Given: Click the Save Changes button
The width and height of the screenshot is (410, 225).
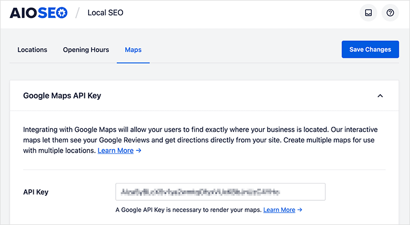Looking at the screenshot, I should [370, 49].
